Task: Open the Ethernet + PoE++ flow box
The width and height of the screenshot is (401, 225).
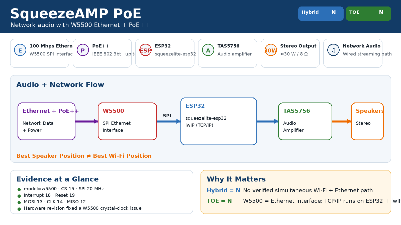Action: (47, 121)
